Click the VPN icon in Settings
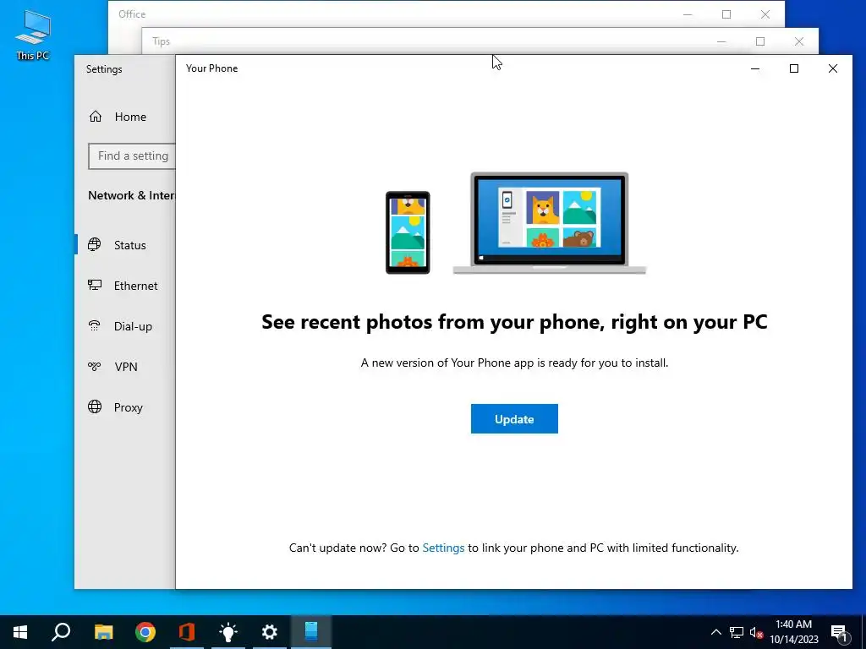This screenshot has height=649, width=866. coord(95,366)
